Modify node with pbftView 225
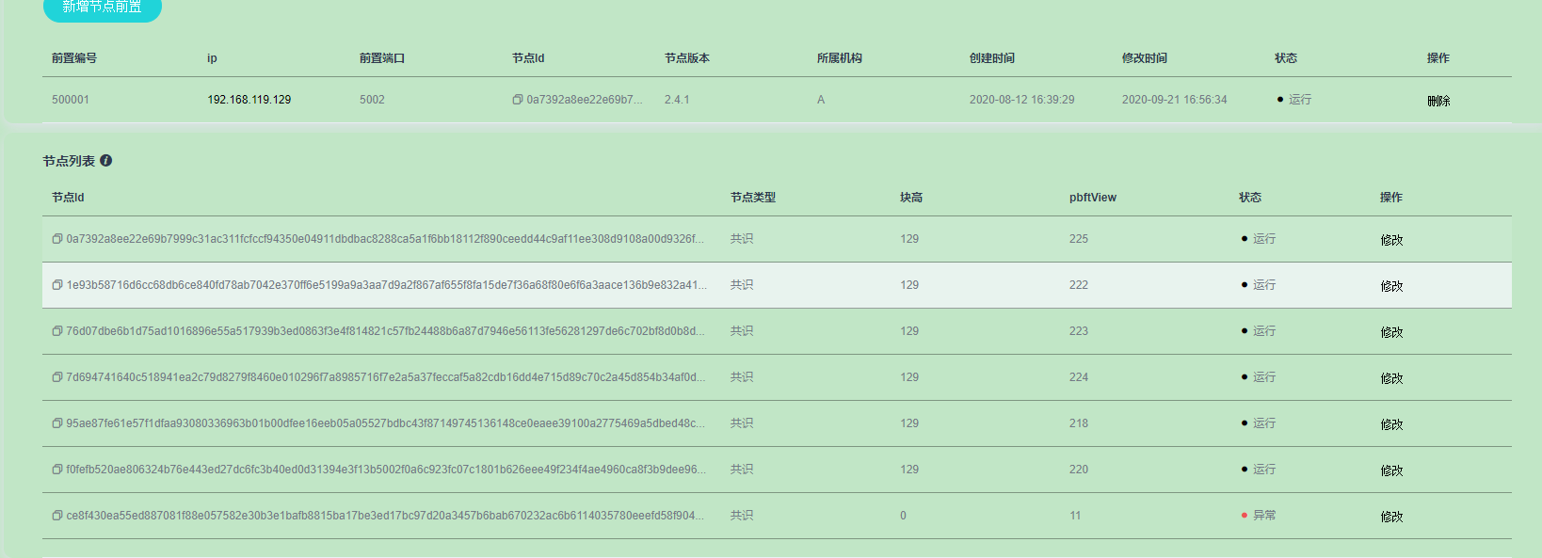 click(1391, 240)
